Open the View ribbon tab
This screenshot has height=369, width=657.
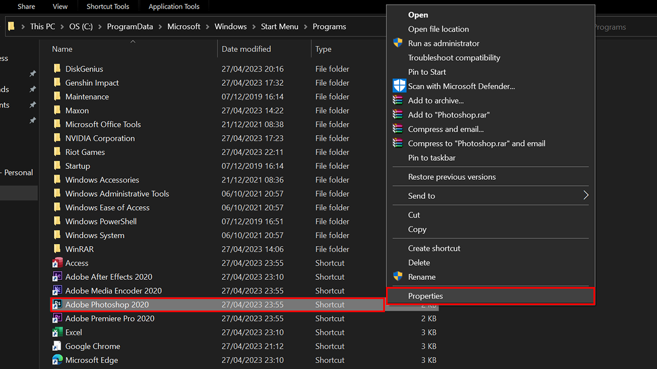click(x=60, y=7)
